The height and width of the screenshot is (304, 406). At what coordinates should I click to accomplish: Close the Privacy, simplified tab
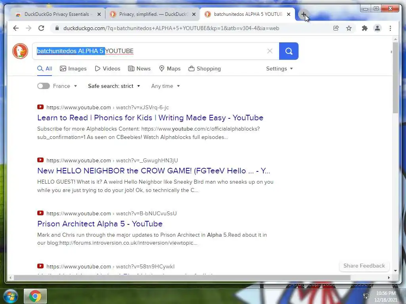pos(193,14)
